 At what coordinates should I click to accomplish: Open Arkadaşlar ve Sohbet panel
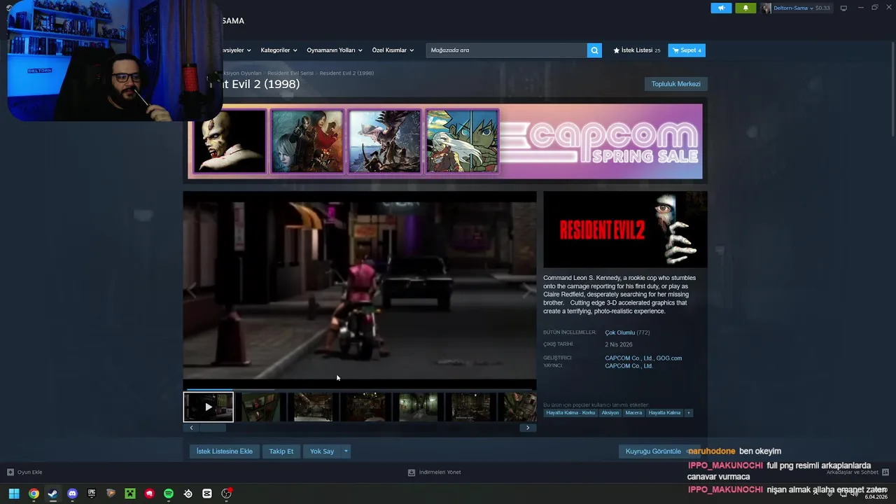857,472
